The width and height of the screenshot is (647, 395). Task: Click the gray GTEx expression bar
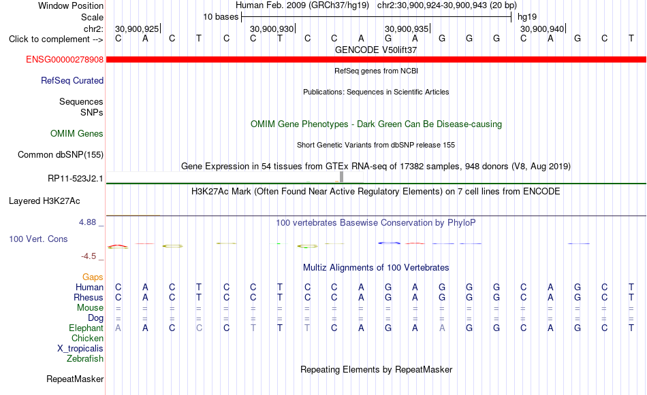pos(341,177)
